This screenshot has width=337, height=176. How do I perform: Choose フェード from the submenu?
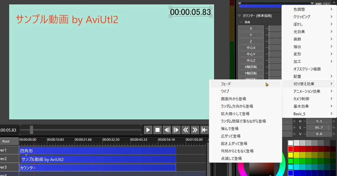[245, 84]
